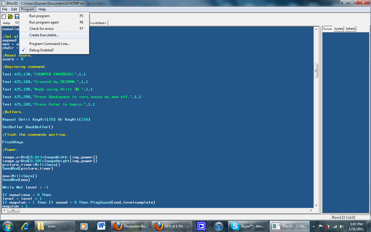Select Run program menu entry

[x=54, y=16]
